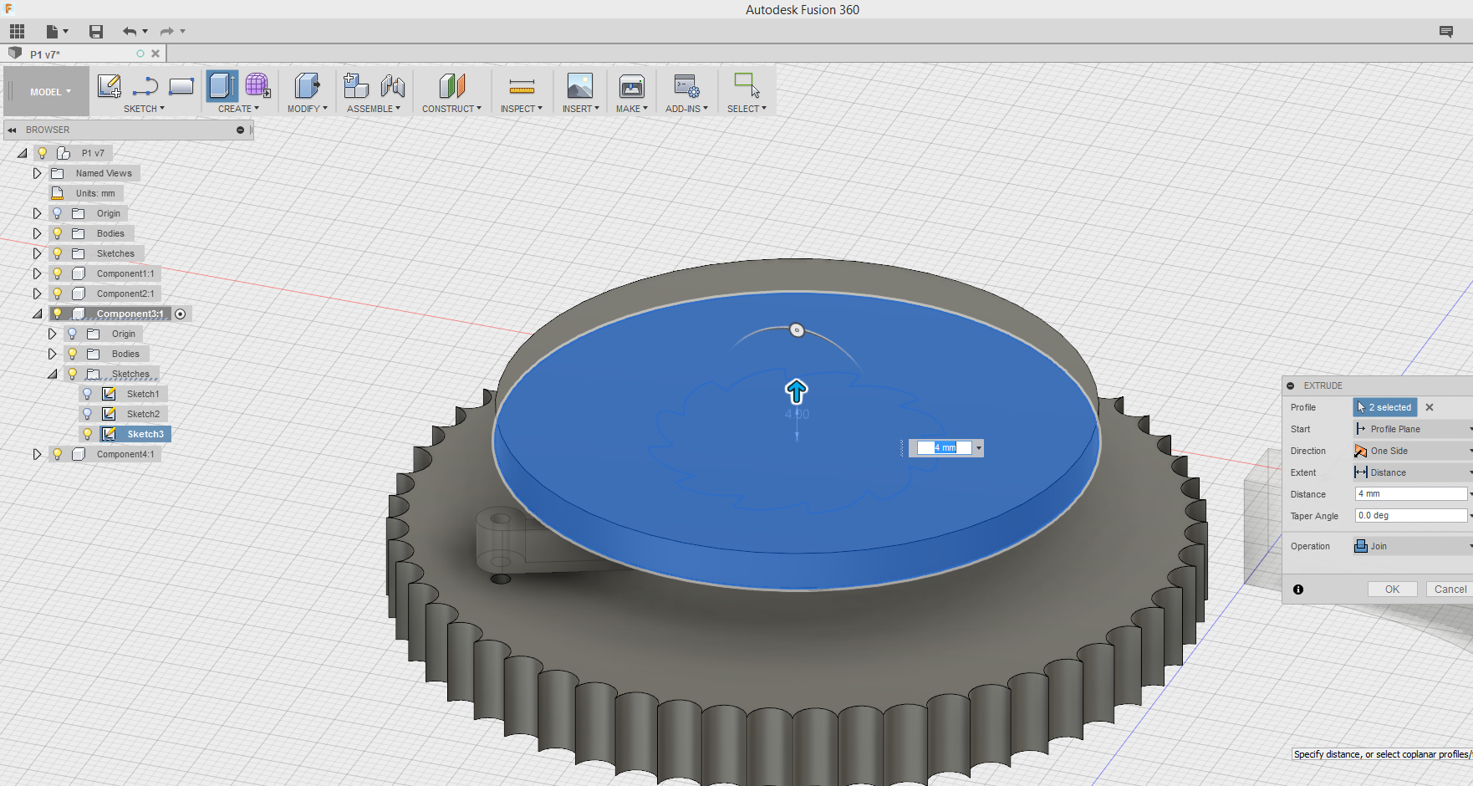Click the Add-Ins scripts icon
Screen dimensions: 1473x786
[686, 86]
